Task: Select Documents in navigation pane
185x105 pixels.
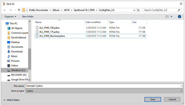Action: point(17,47)
